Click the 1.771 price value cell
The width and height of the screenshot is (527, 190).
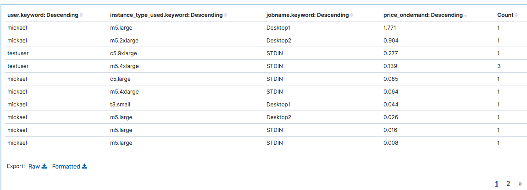pyautogui.click(x=389, y=28)
